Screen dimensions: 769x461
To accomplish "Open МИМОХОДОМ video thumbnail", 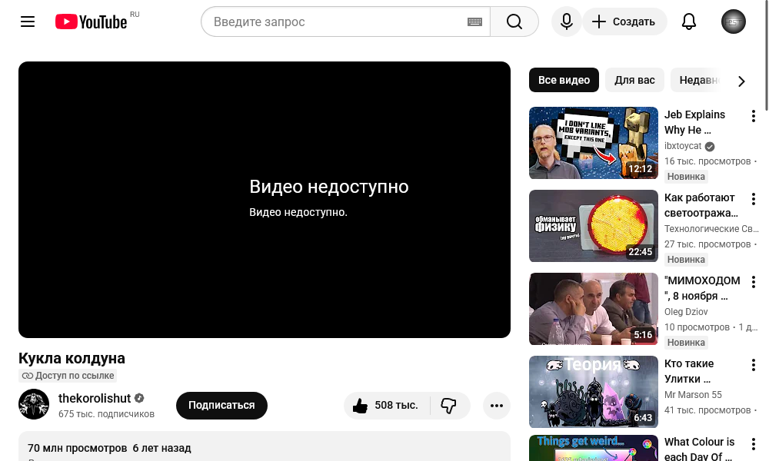I will tap(594, 309).
